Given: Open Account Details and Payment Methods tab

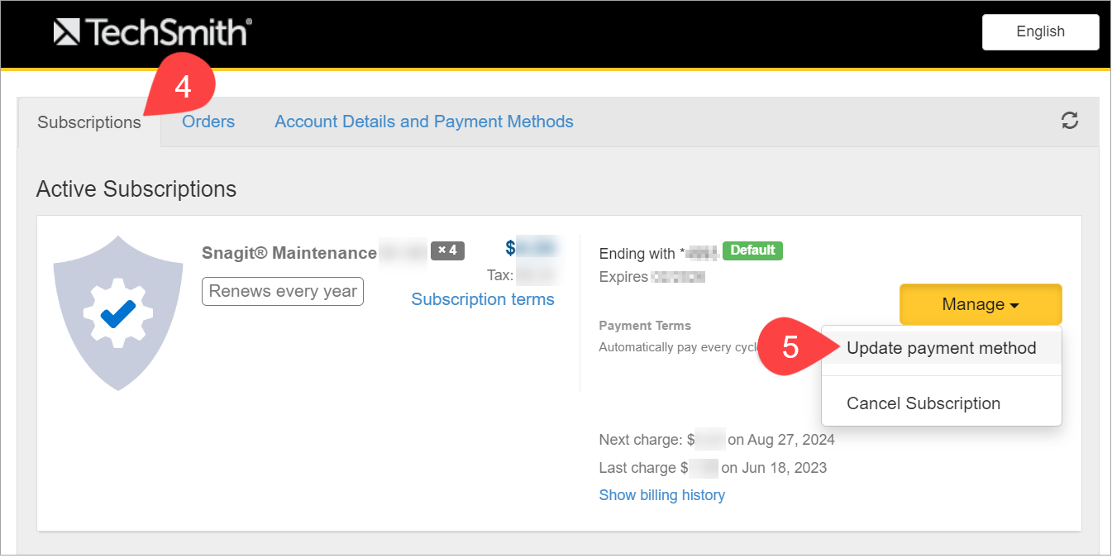Looking at the screenshot, I should [x=423, y=121].
